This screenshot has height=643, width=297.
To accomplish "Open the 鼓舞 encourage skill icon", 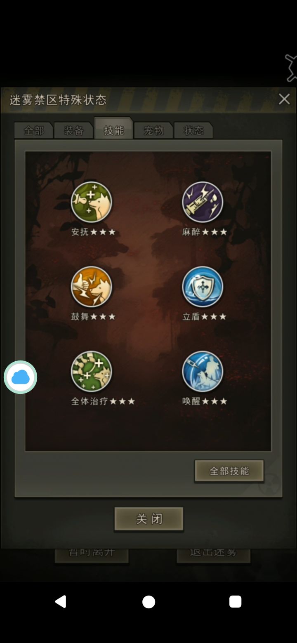I will pos(91,287).
